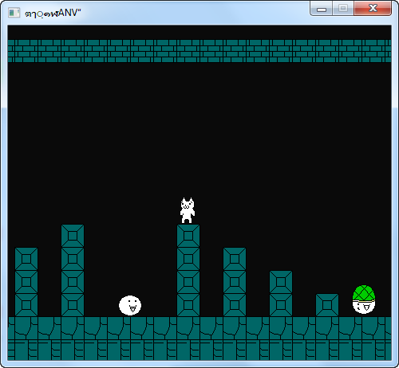399x368 pixels.
Task: Click top block of pillar right of cat
Action: [235, 259]
